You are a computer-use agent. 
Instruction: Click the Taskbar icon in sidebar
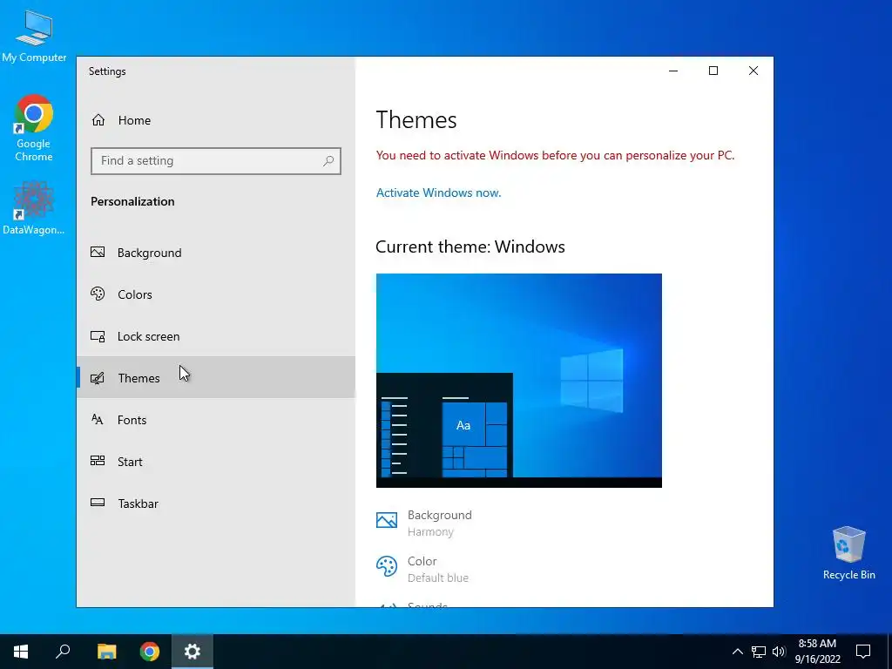point(98,503)
